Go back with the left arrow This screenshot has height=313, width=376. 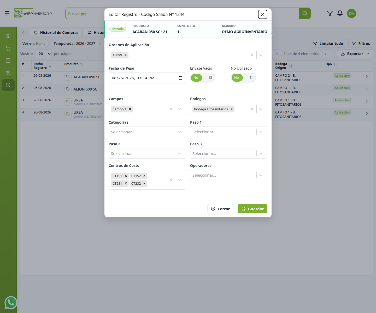pos(24,33)
